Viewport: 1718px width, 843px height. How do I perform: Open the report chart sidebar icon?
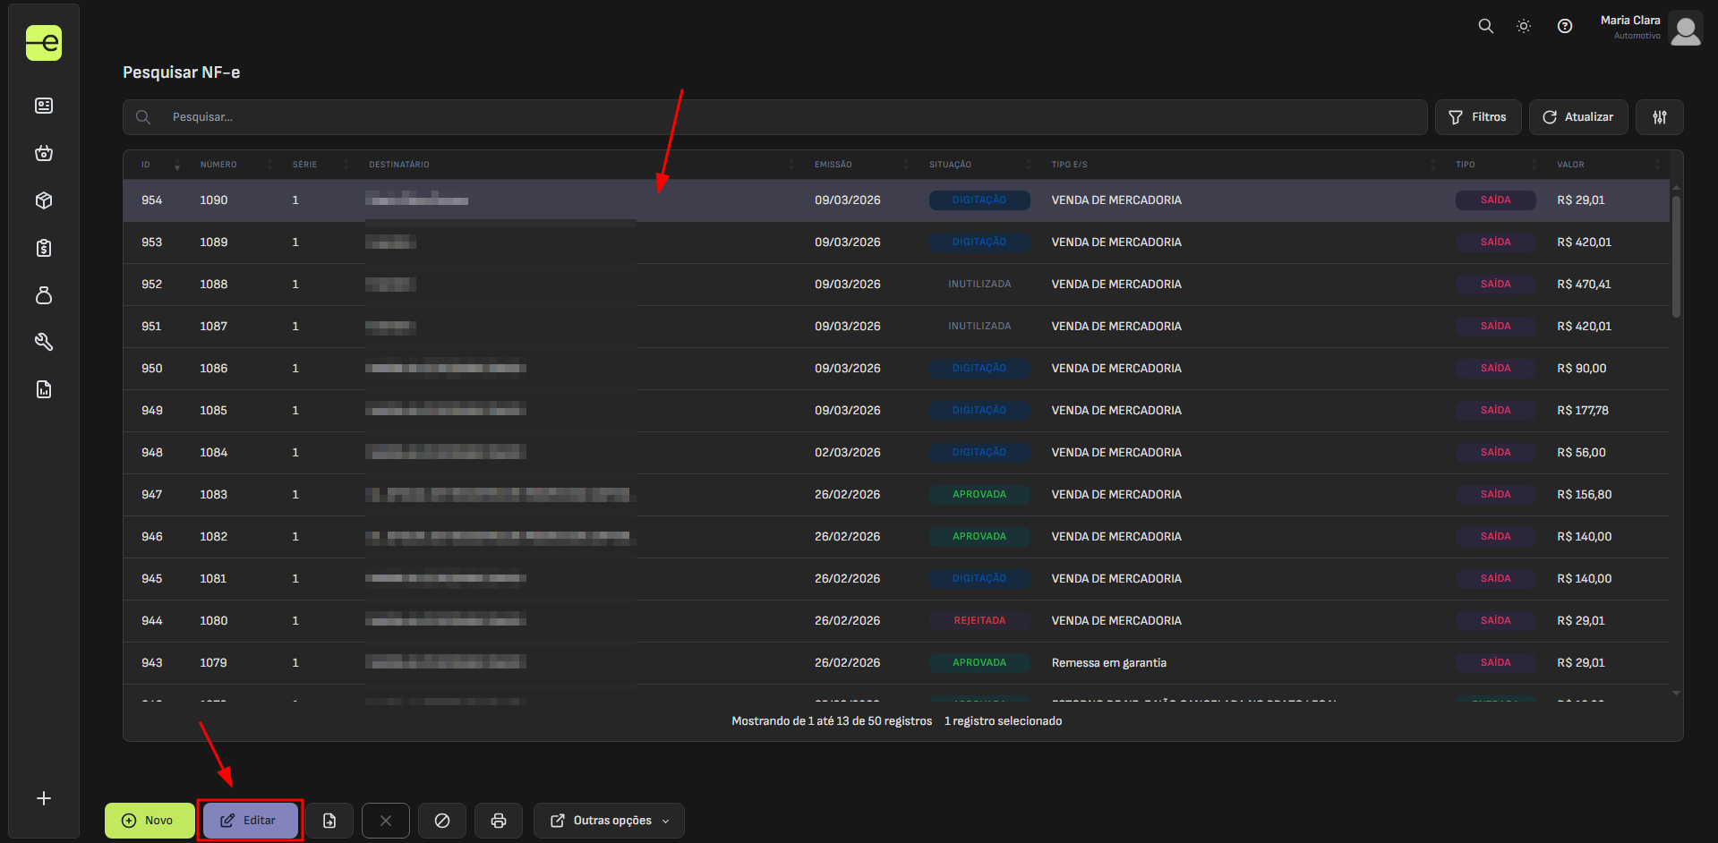click(44, 389)
